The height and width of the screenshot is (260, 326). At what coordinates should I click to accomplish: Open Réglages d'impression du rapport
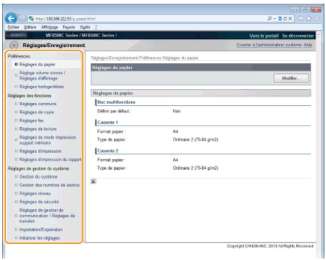pos(50,159)
